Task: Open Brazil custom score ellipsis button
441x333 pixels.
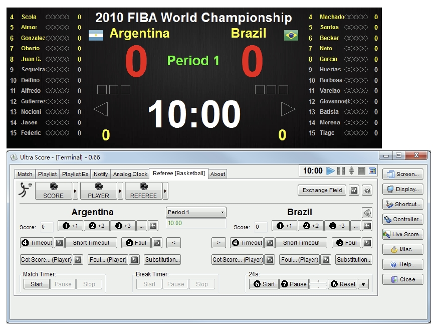Action: [x=356, y=226]
